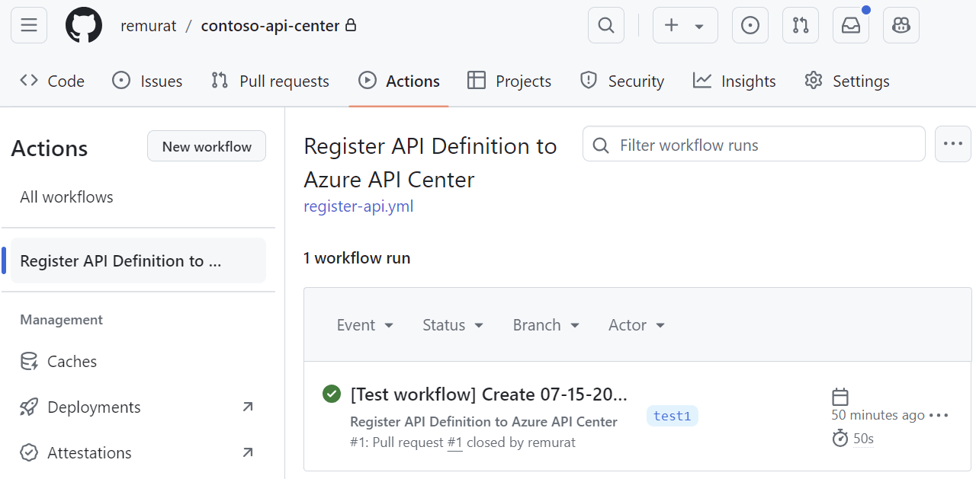
Task: Expand the Actor filter dropdown
Action: coord(636,324)
